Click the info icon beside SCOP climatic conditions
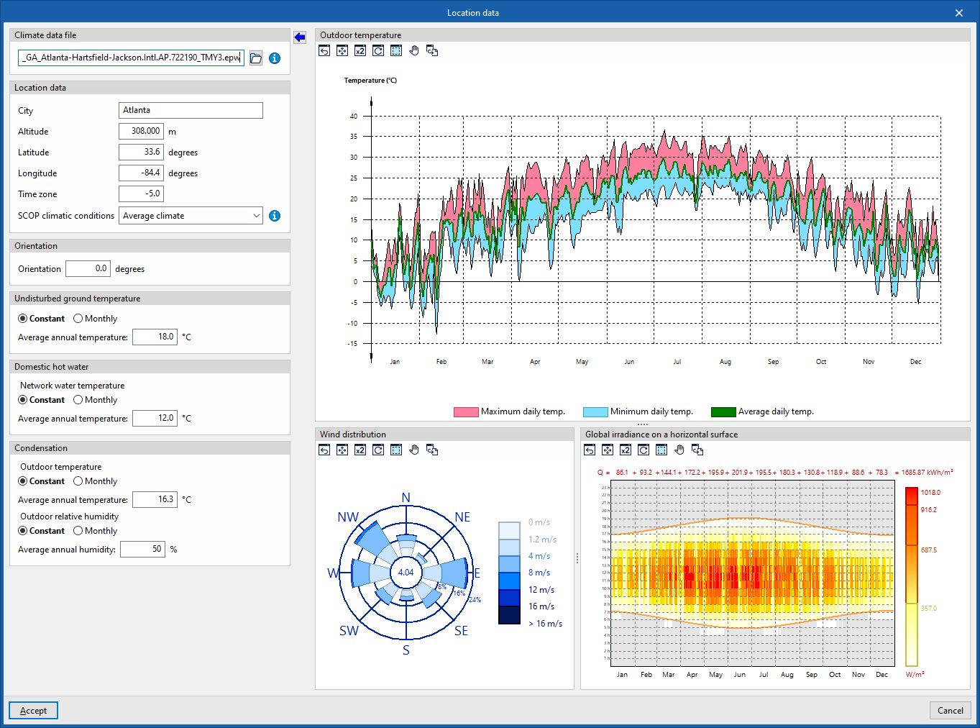980x728 pixels. (275, 216)
